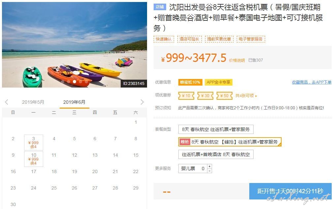
Task: Select the ¥30 coupon ticket
Action: (x=205, y=96)
